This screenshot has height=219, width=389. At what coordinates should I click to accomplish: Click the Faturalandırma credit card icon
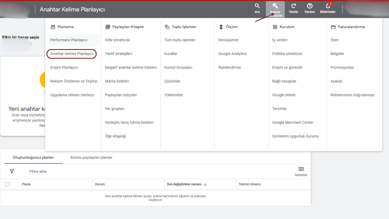pos(333,27)
